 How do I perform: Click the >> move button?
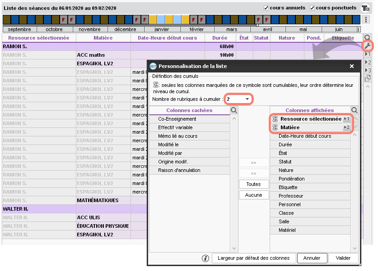click(x=254, y=163)
